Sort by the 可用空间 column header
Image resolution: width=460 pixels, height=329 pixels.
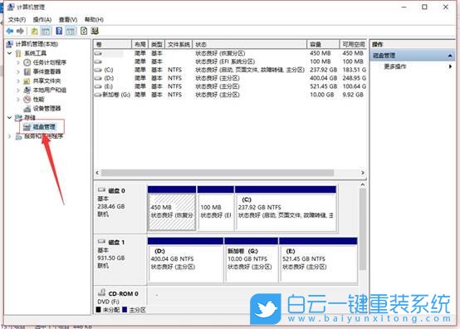pos(353,44)
